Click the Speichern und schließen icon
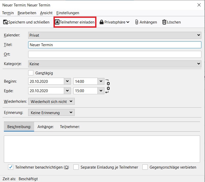The image size is (205, 182). (x=5, y=22)
